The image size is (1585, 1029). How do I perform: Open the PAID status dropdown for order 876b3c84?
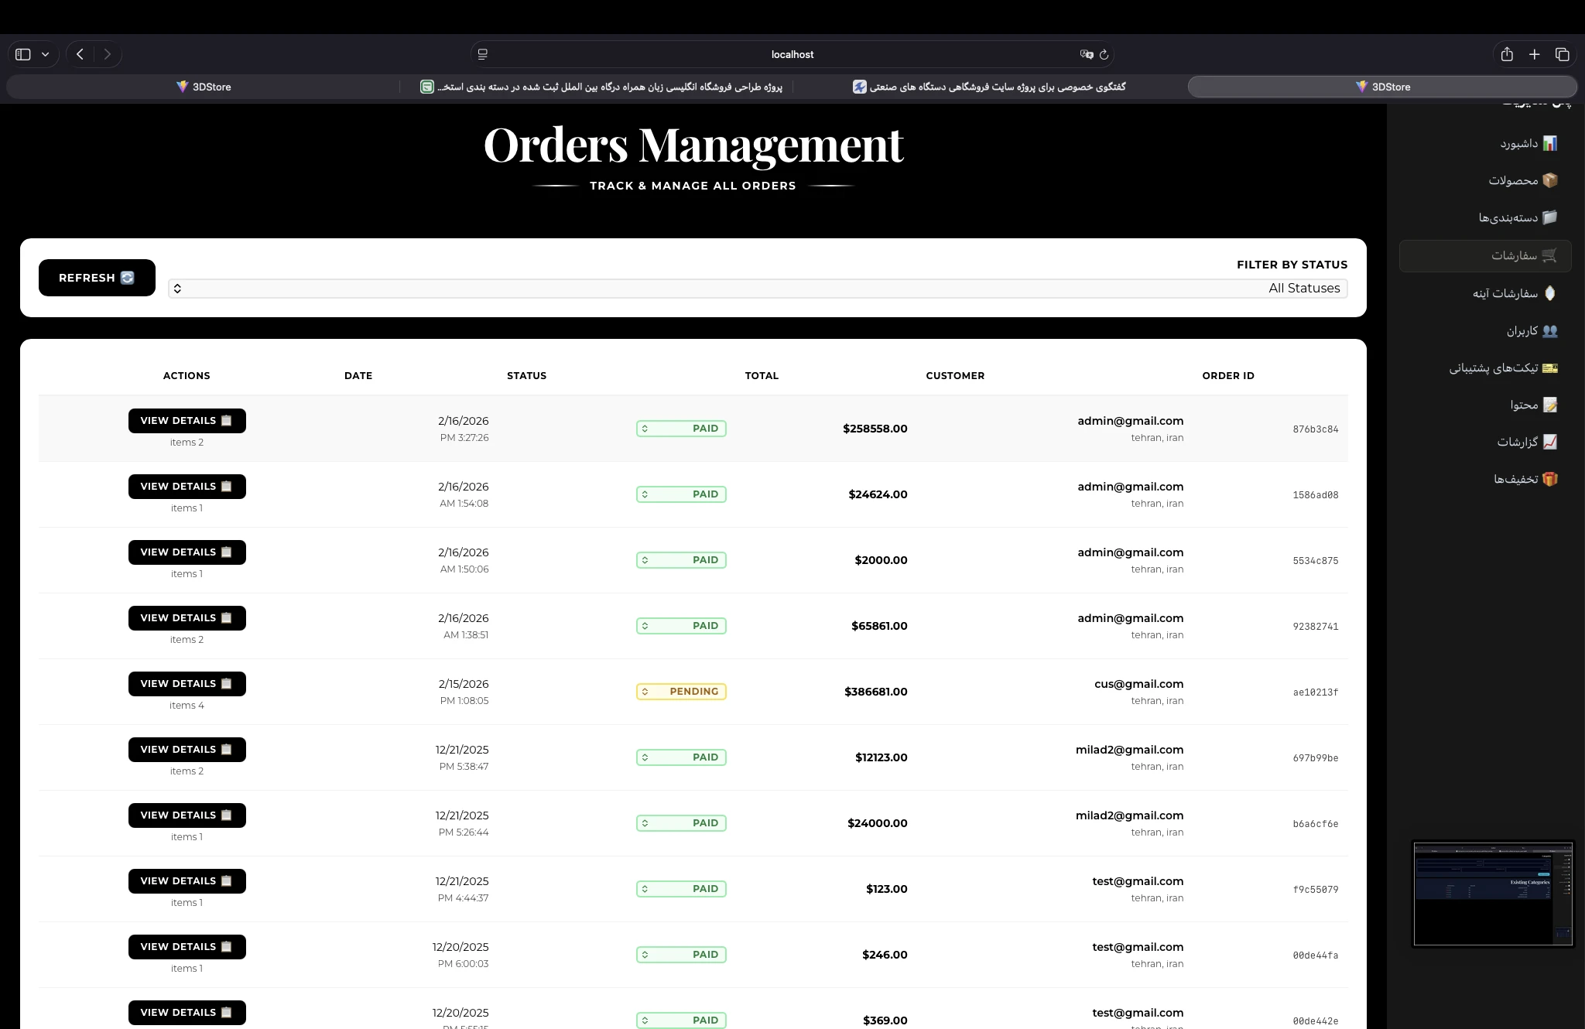click(x=681, y=429)
